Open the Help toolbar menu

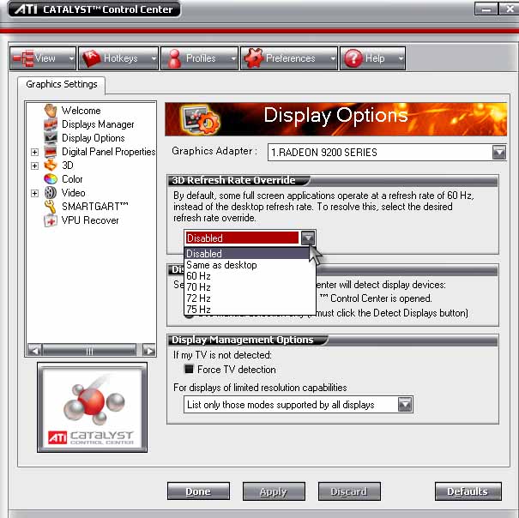372,58
